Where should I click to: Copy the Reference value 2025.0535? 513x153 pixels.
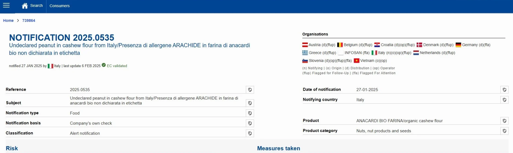pos(250,90)
